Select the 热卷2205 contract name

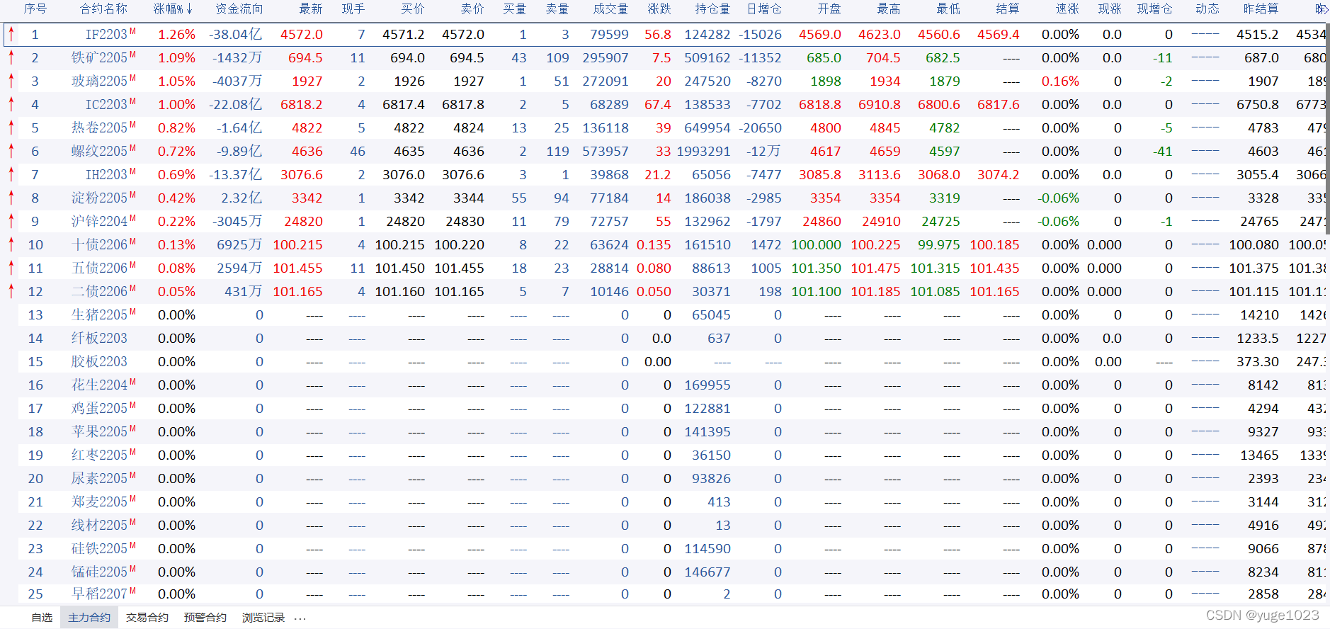tap(99, 127)
